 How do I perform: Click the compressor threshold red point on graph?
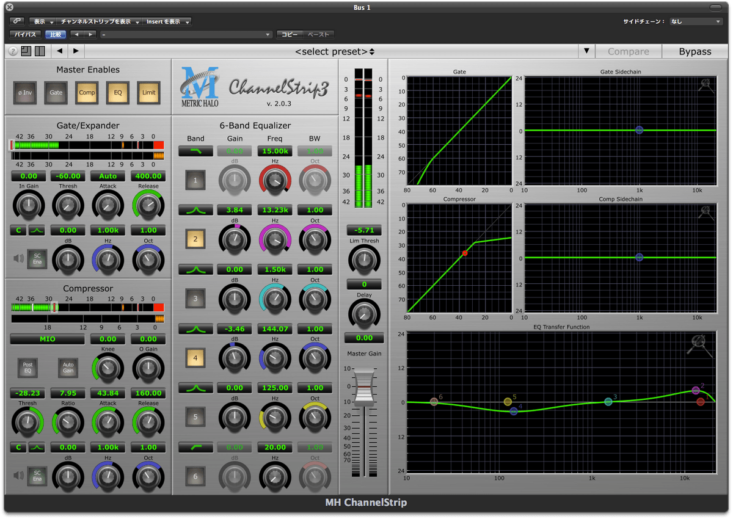click(465, 252)
